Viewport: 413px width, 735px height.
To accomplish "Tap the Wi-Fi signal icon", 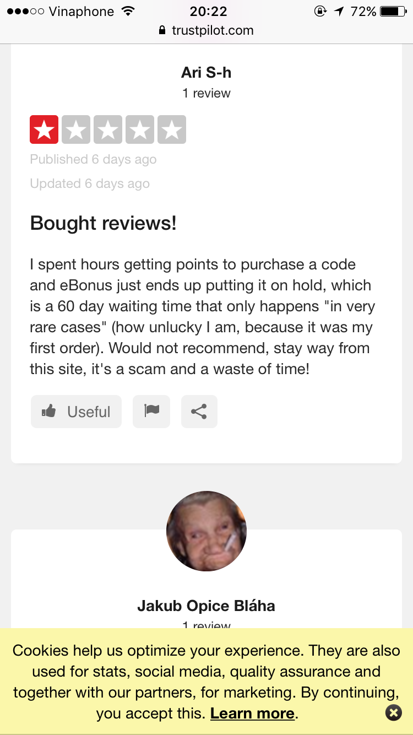I will pyautogui.click(x=128, y=11).
